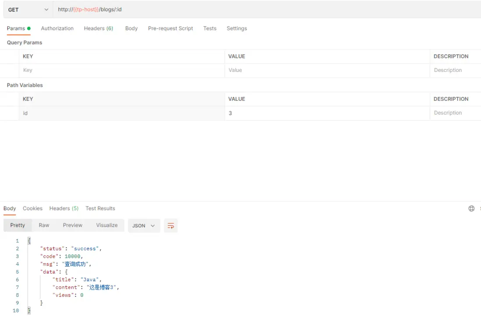The width and height of the screenshot is (481, 317).
Task: Switch to the Params tab
Action: click(19, 28)
